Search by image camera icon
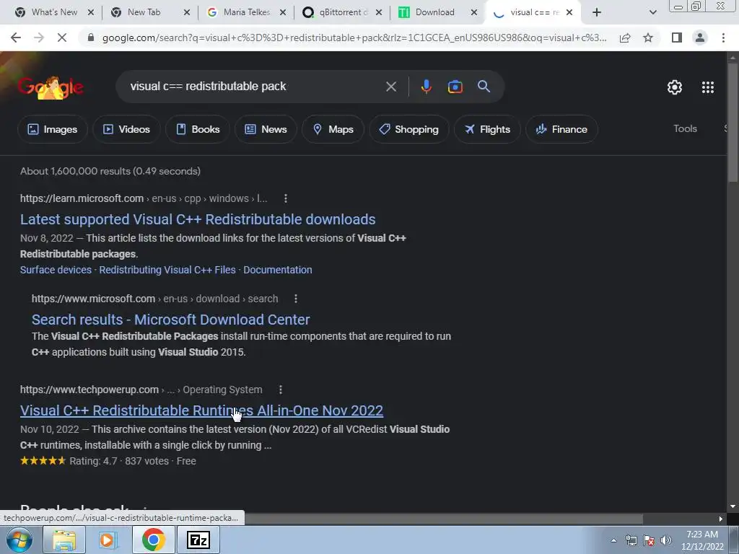This screenshot has height=554, width=739. tap(455, 87)
